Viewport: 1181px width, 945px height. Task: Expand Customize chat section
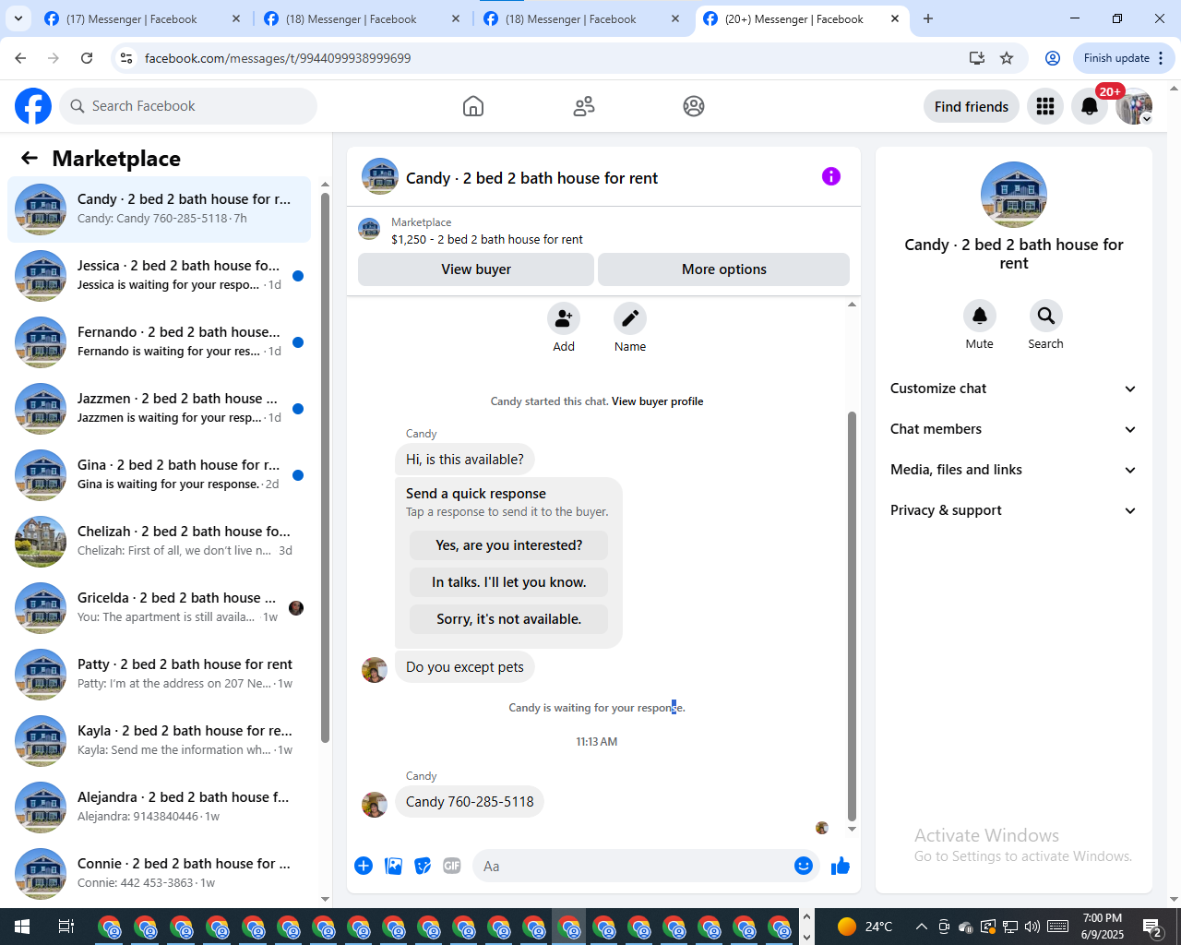pos(1013,389)
